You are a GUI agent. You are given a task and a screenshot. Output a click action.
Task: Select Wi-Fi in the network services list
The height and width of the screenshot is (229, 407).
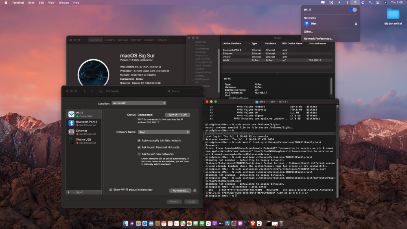coord(83,114)
